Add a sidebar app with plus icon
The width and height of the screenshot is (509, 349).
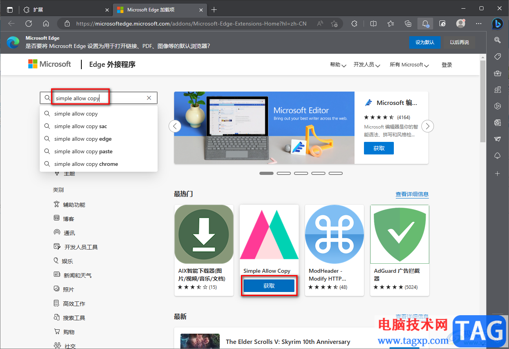pyautogui.click(x=498, y=173)
